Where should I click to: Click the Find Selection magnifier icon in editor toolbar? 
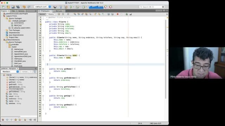coord(75,14)
